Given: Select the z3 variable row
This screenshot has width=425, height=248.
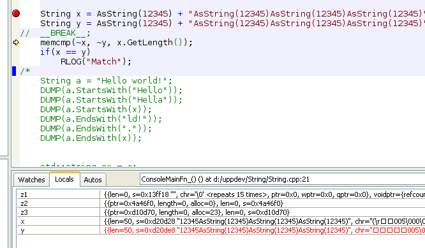Looking at the screenshot, I should 221,212.
